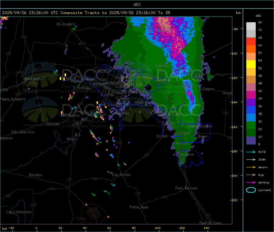The height and width of the screenshot is (232, 274).
Task: Click the Los_Toldos map label
Action: pos(121,175)
